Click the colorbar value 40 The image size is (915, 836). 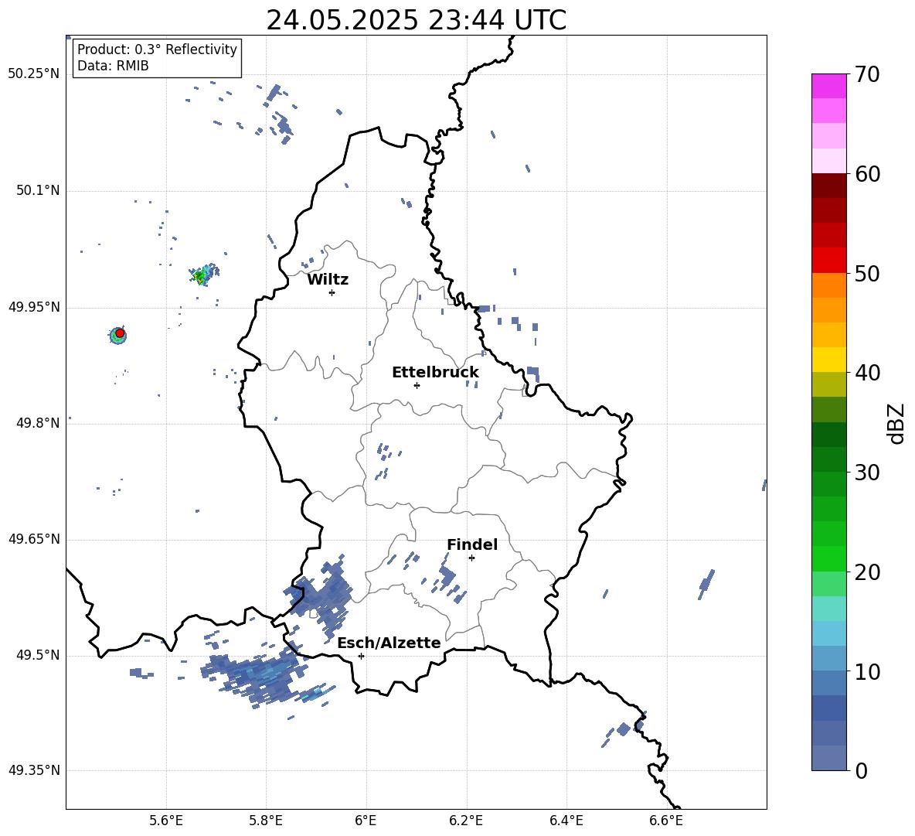[867, 373]
